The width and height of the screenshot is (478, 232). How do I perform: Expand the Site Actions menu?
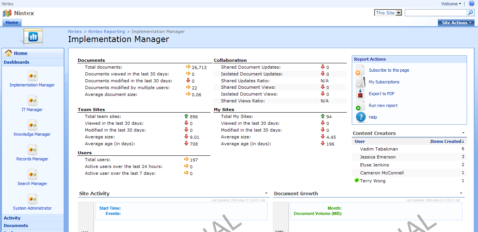tap(458, 23)
